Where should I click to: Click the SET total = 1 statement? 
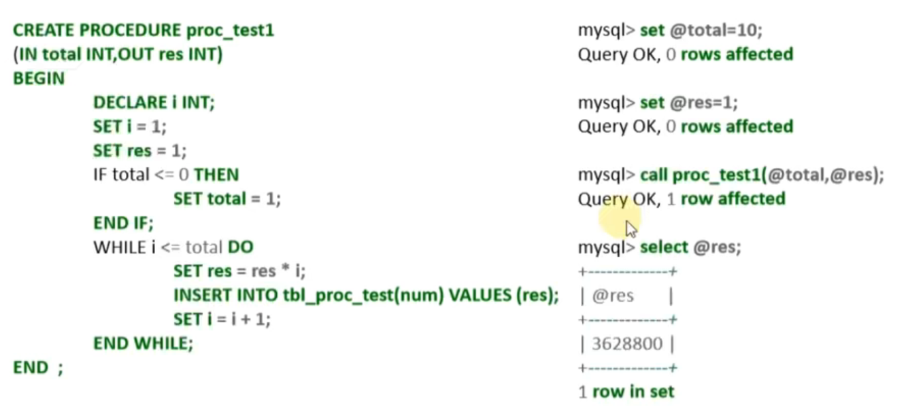click(226, 198)
